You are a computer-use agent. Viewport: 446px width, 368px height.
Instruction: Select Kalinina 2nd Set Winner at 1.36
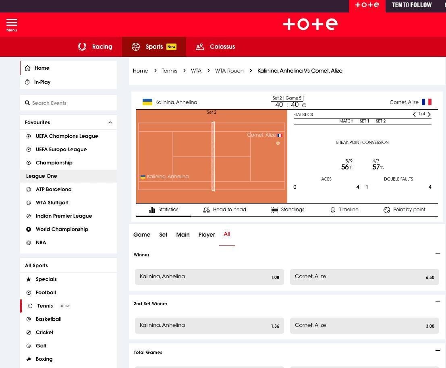coord(209,326)
